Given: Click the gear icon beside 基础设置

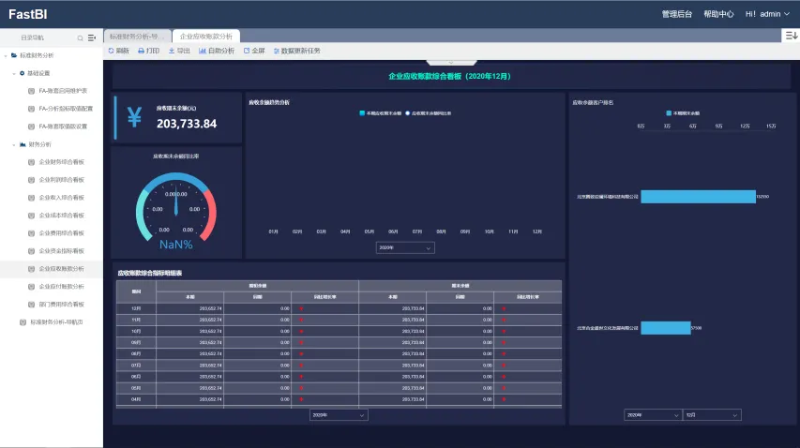Looking at the screenshot, I should pos(22,73).
